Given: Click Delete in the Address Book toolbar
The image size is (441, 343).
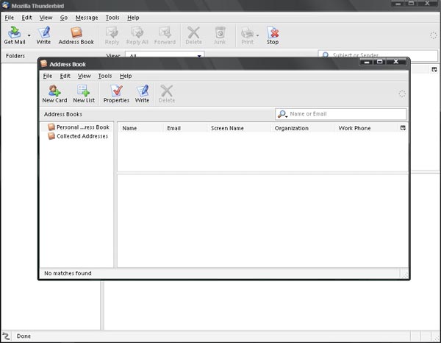Looking at the screenshot, I should tap(167, 93).
